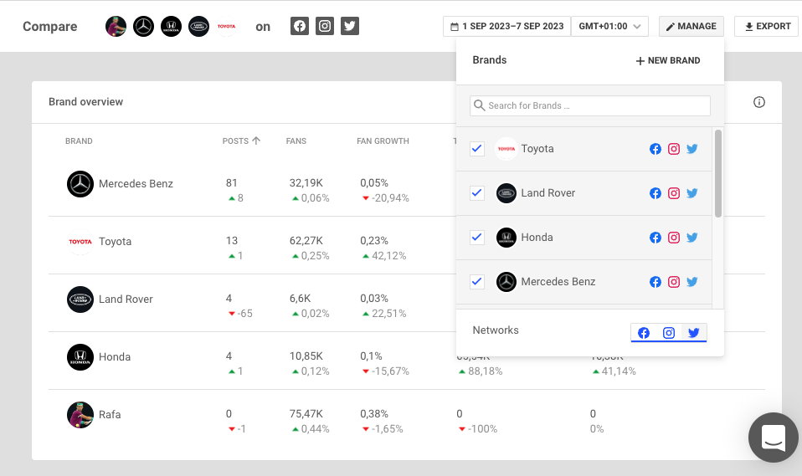Open the GMT+01:00 timezone dropdown

pos(609,26)
